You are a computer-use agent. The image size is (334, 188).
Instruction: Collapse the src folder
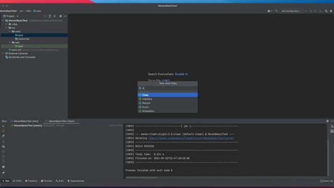[6, 28]
